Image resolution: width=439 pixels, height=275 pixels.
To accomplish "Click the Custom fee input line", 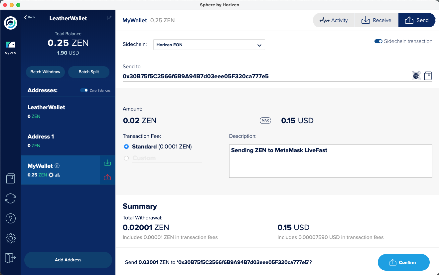I will [x=167, y=158].
